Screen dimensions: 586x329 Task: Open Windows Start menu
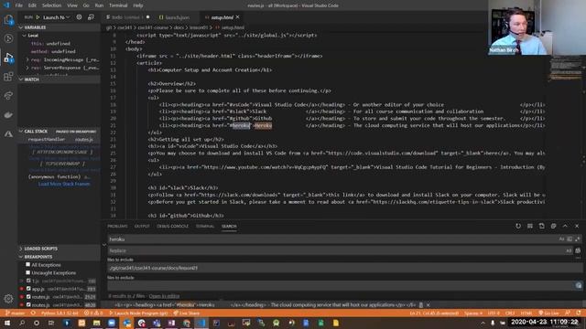click(6, 323)
